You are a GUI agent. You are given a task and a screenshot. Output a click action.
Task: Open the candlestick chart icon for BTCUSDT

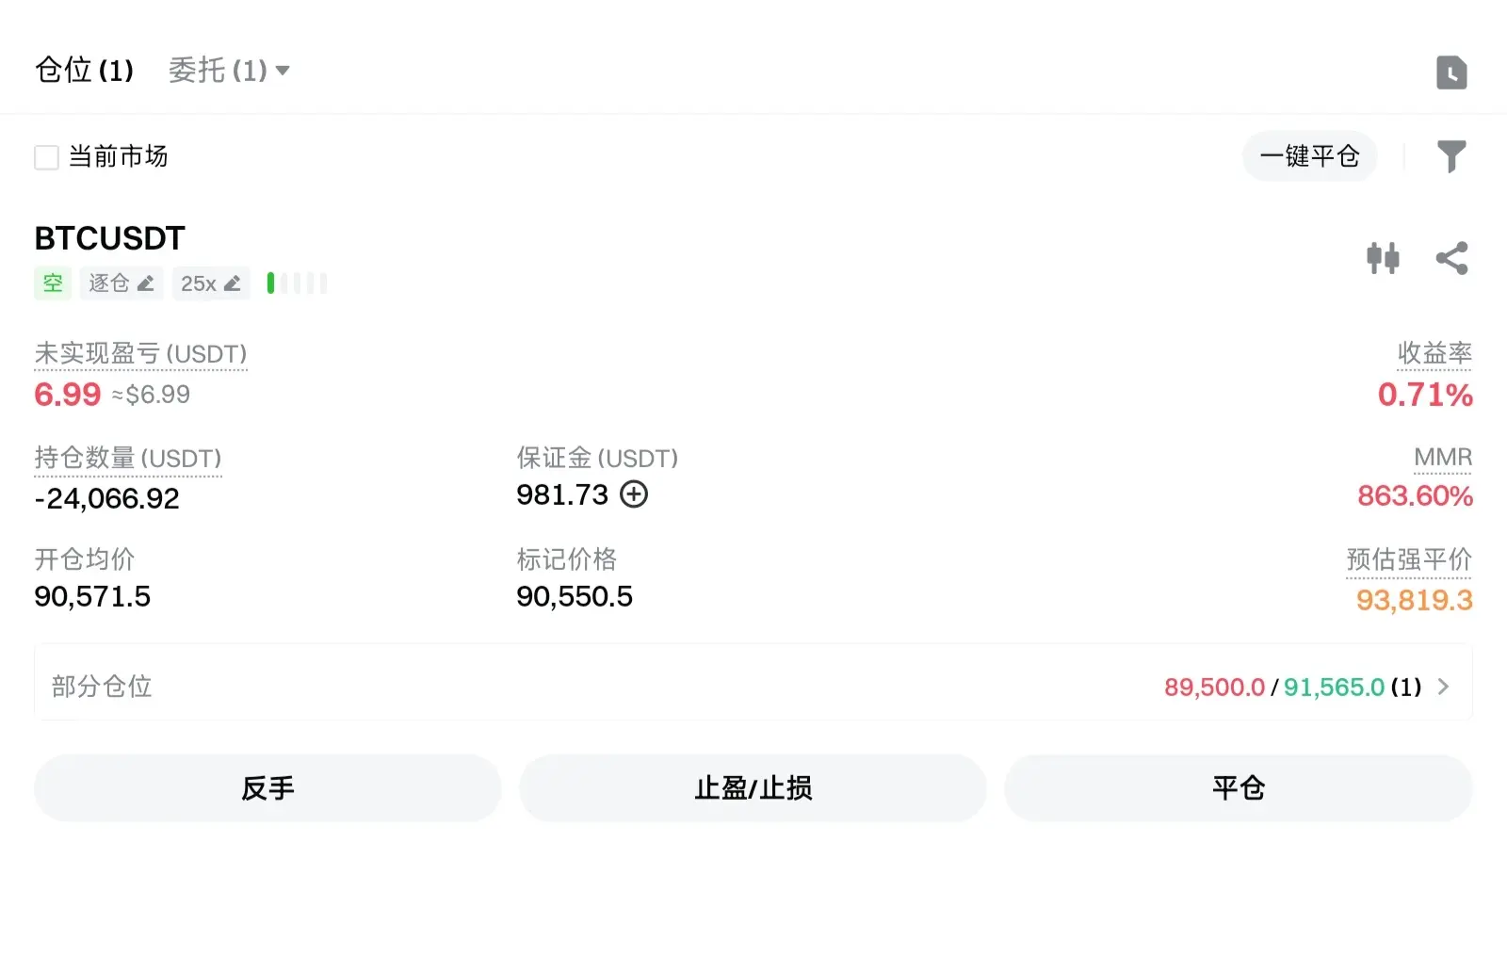(1383, 258)
